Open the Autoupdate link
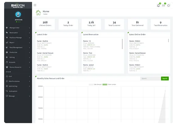 pyautogui.click(x=18, y=91)
